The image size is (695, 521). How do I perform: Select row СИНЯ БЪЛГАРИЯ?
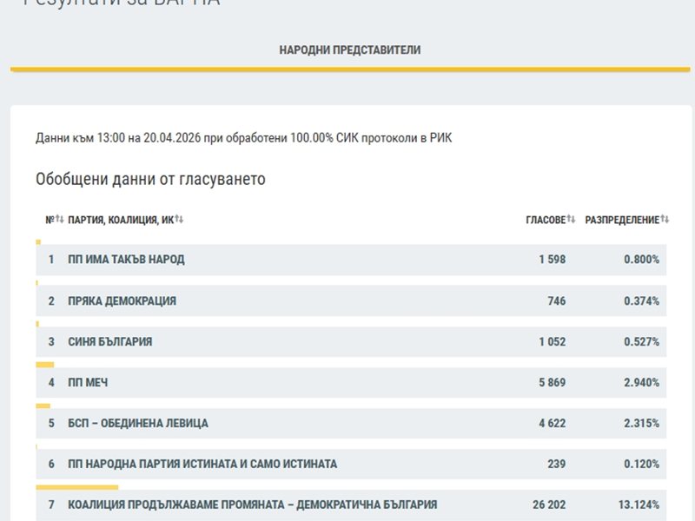tap(351, 341)
